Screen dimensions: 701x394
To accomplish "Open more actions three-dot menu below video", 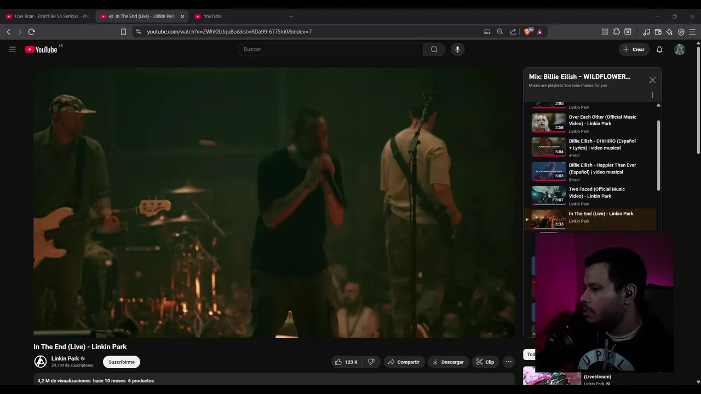I will [x=508, y=362].
